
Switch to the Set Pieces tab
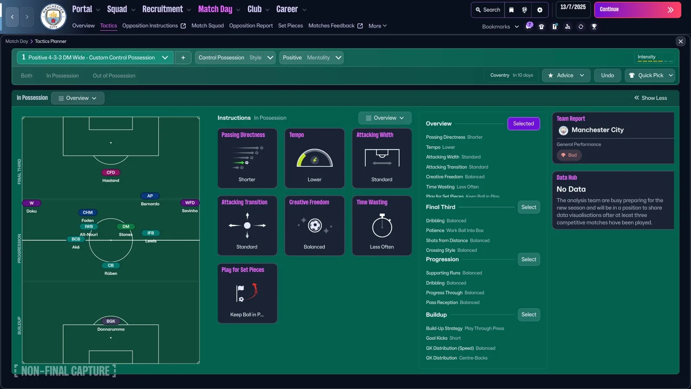click(290, 26)
